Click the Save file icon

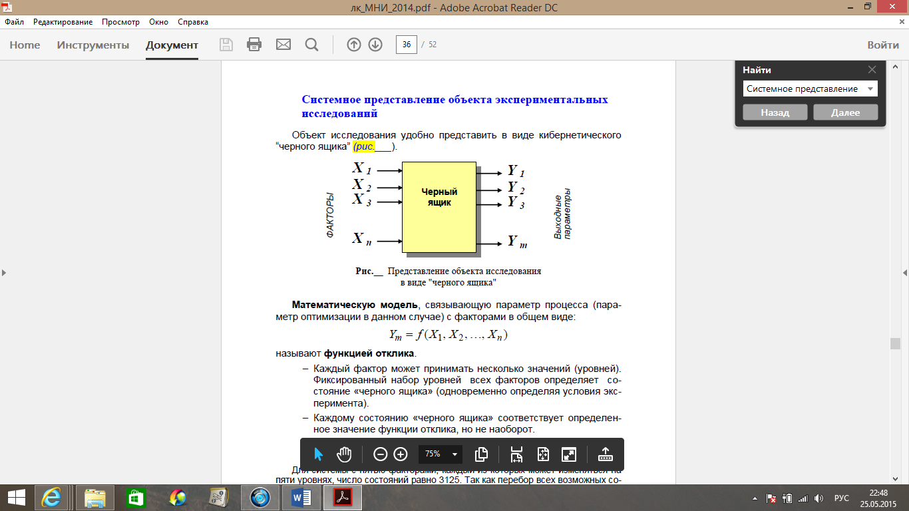click(226, 45)
